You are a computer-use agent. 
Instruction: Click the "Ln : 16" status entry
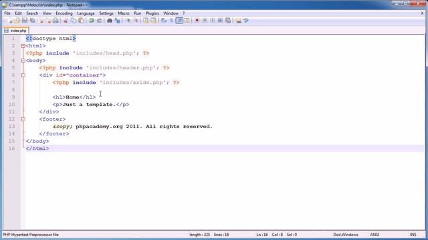pyautogui.click(x=261, y=235)
